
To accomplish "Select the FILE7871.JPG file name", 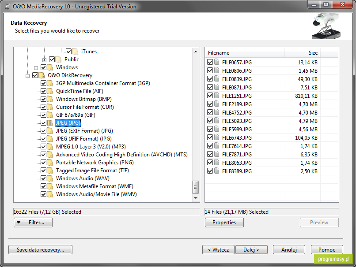I will click(x=237, y=155).
